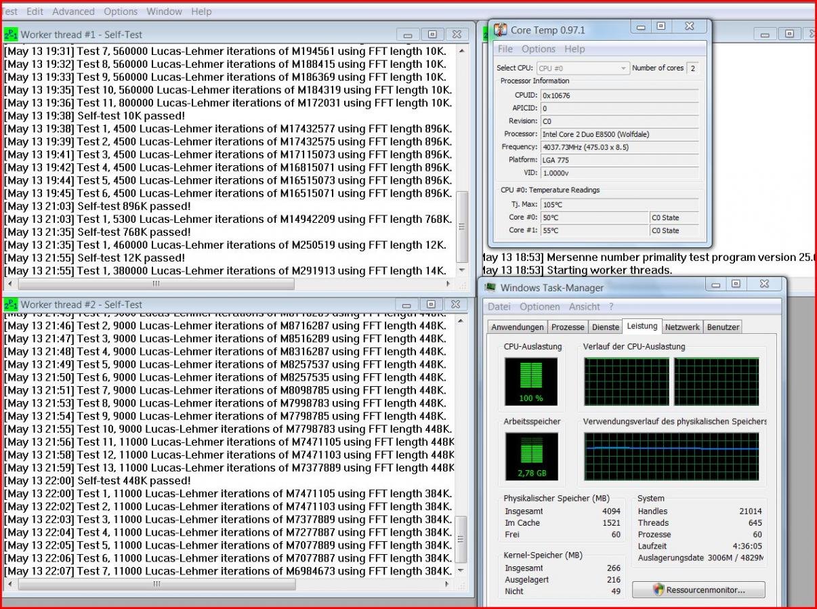
Task: Minimize the Worker thread #2 window
Action: click(x=407, y=305)
